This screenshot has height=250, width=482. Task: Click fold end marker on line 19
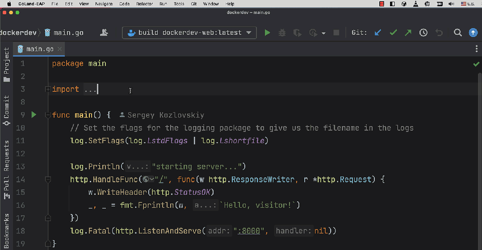[48, 244]
